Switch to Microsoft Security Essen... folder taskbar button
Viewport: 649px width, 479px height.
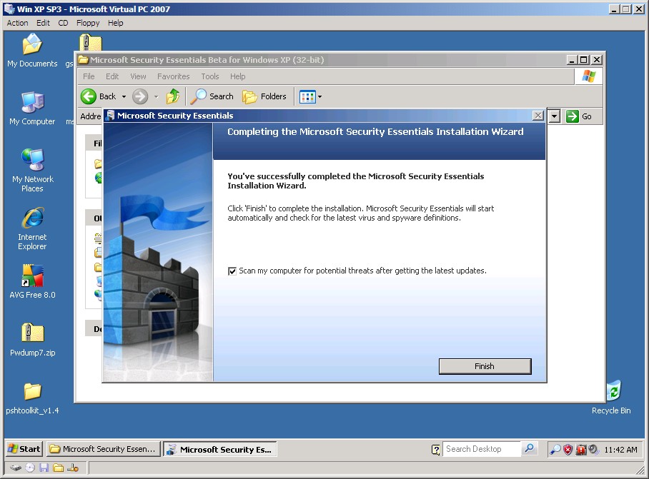click(x=103, y=449)
